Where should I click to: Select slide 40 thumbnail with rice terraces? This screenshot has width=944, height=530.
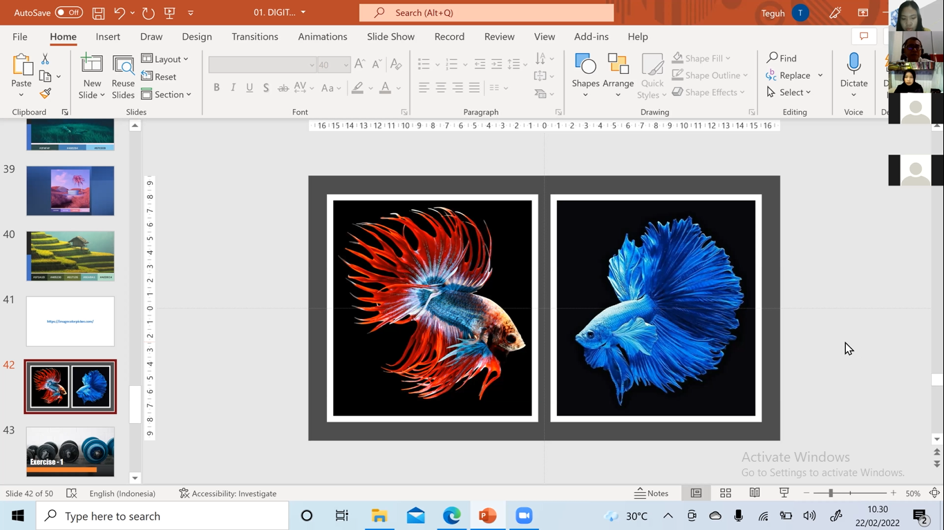[x=70, y=256]
